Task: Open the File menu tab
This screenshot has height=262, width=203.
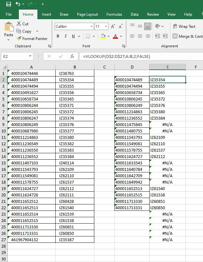Action: pyautogui.click(x=9, y=14)
